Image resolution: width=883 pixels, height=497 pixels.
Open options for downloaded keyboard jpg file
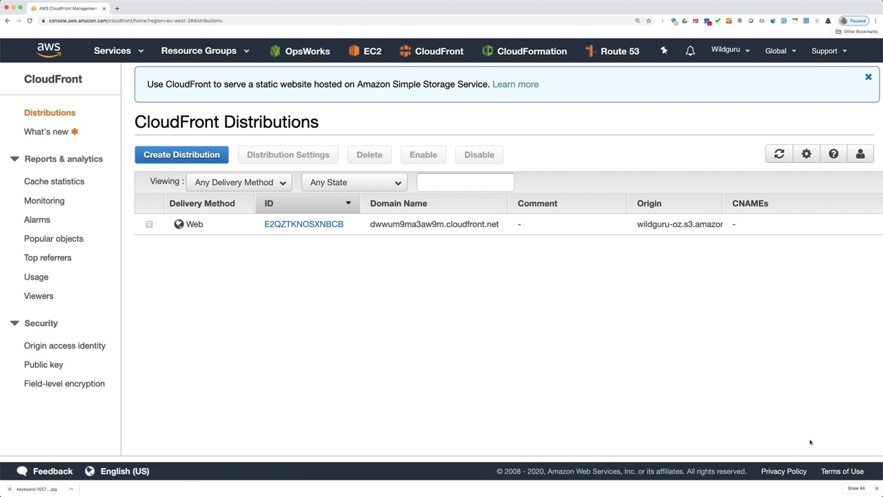[x=71, y=489]
